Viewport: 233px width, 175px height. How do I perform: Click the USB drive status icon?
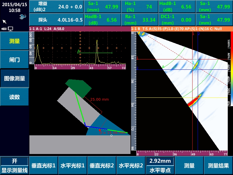pyautogui.click(x=4, y=29)
